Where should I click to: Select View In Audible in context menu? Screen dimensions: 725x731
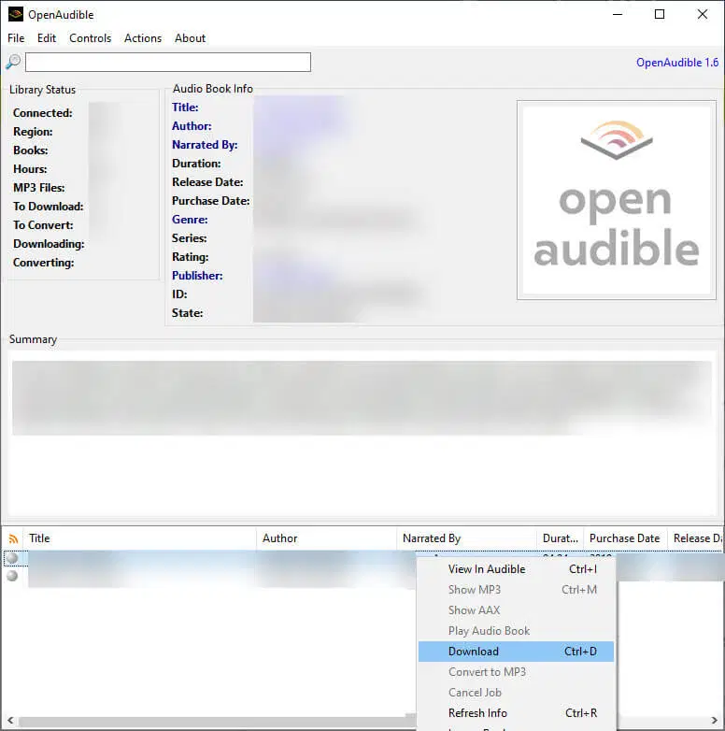487,569
